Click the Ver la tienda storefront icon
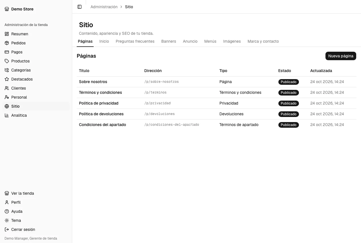361x243 pixels. (7, 193)
